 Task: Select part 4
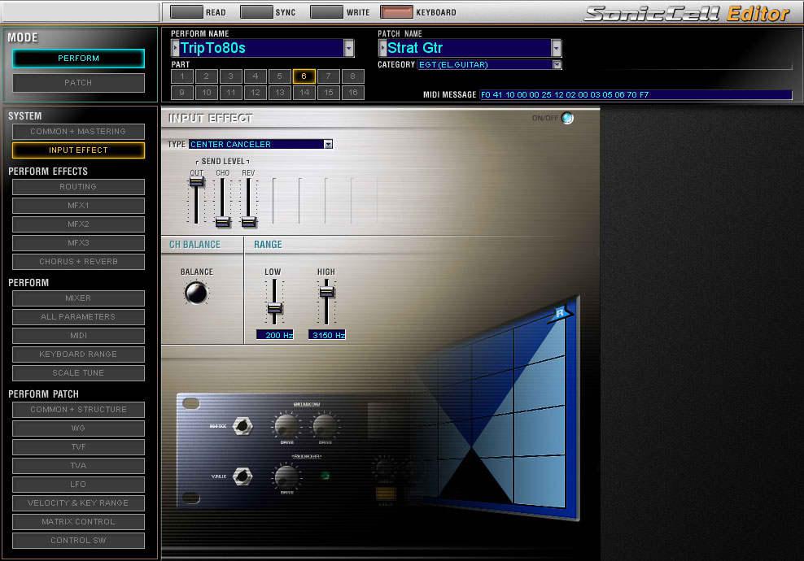pyautogui.click(x=256, y=76)
